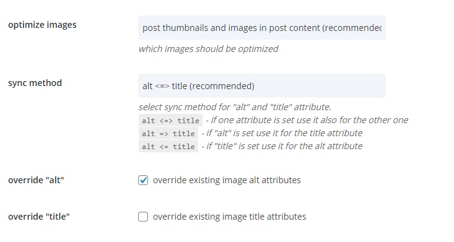This screenshot has width=454, height=242.
Task: Uncheck override existing image alt attributes checkbox
Action: [143, 180]
